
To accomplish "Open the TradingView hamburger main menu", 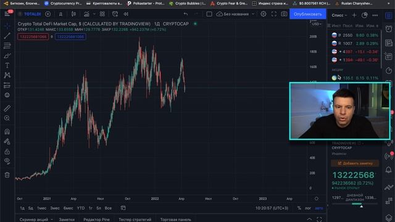I will (7, 14).
